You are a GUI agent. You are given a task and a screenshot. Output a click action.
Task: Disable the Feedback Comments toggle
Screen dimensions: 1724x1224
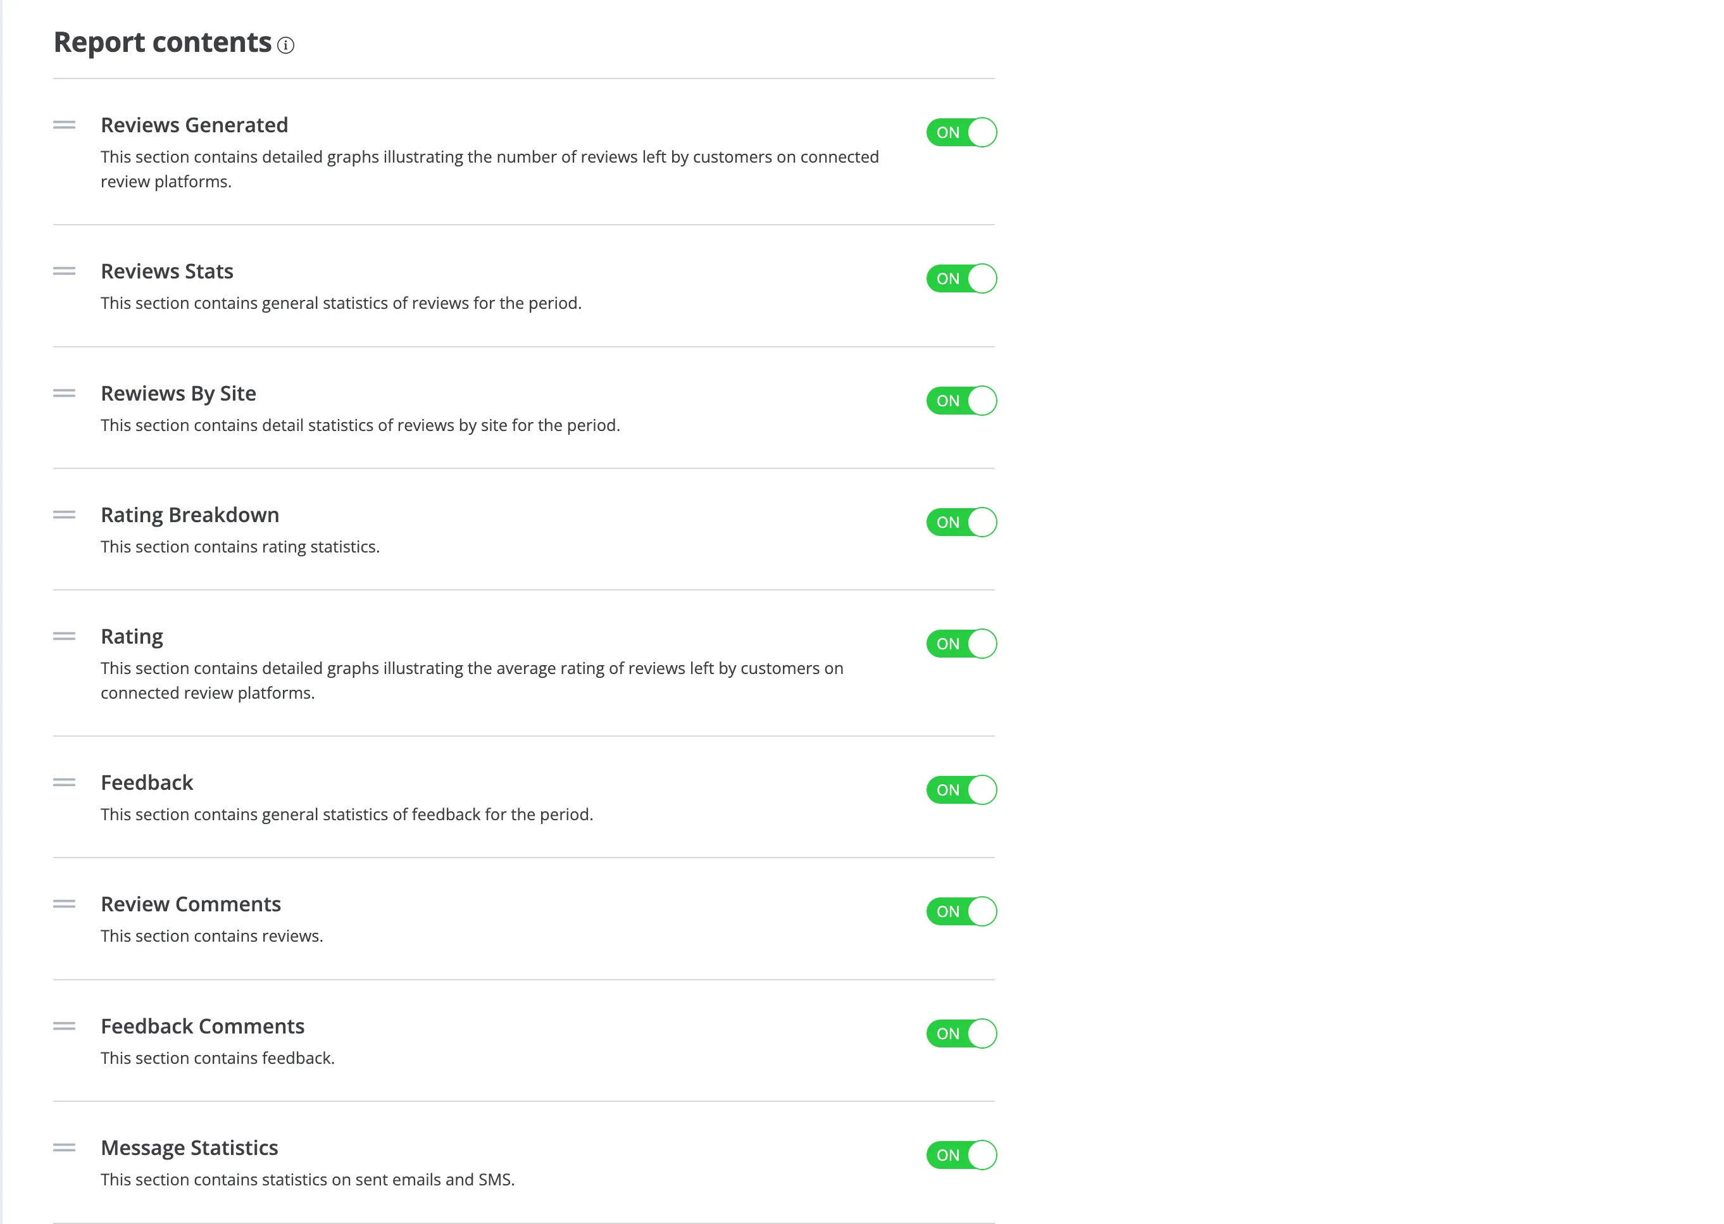961,1034
